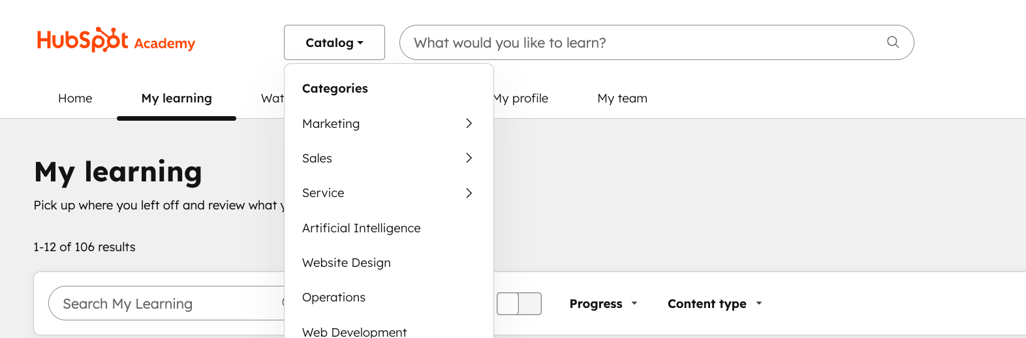Expand the Service category chevron arrow
Screen dimensions: 1026x338
click(469, 193)
